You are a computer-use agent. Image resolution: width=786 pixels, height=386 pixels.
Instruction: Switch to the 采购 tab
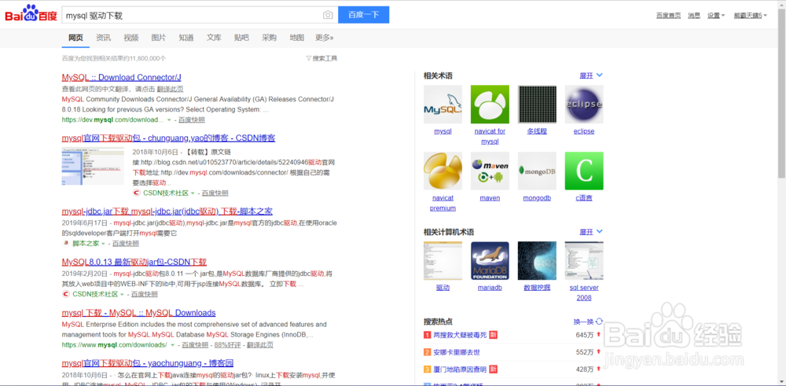coord(269,38)
